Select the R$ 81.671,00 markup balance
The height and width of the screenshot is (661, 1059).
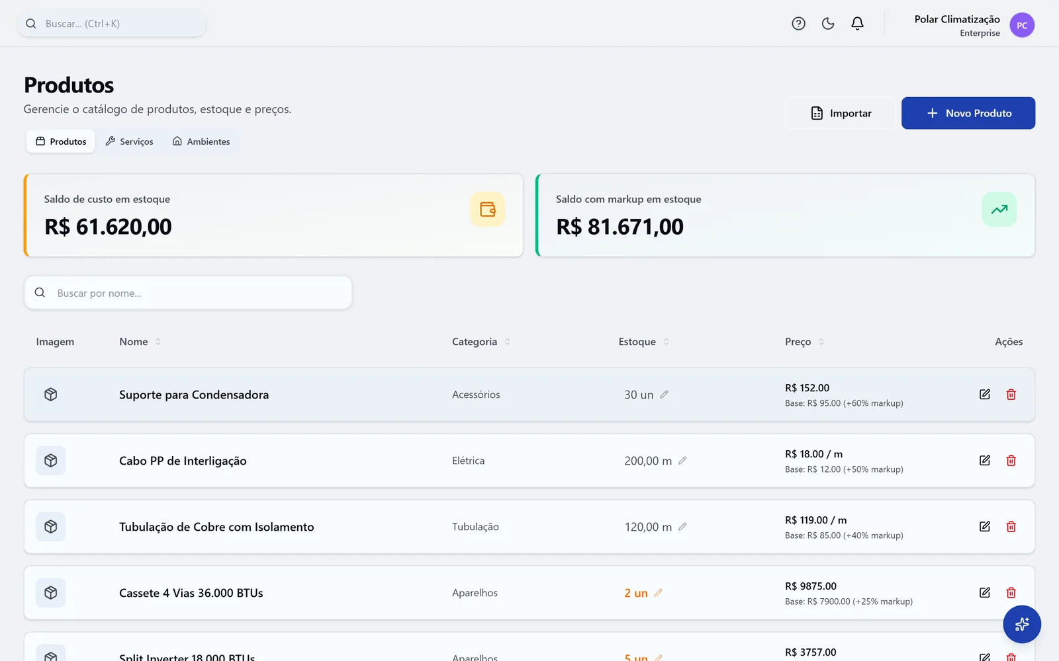tap(620, 227)
